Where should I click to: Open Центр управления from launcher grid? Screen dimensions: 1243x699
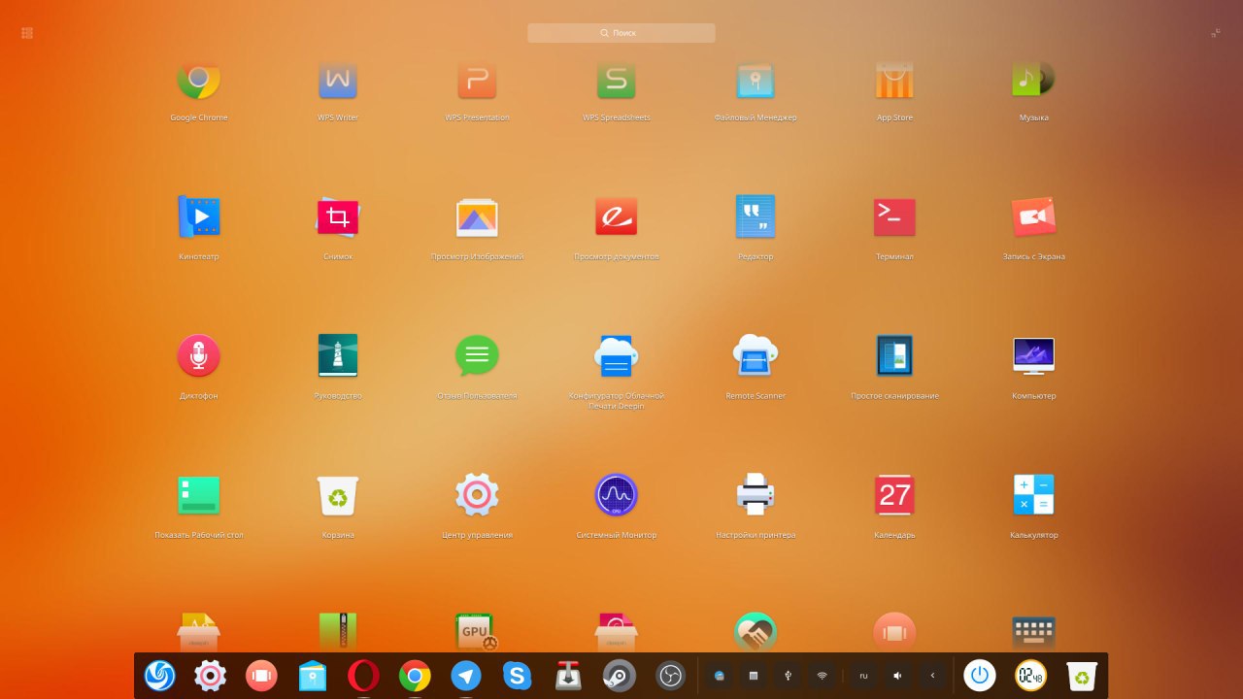coord(477,495)
